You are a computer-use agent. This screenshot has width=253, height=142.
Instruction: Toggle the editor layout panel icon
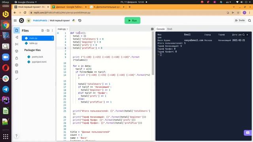click(152, 29)
